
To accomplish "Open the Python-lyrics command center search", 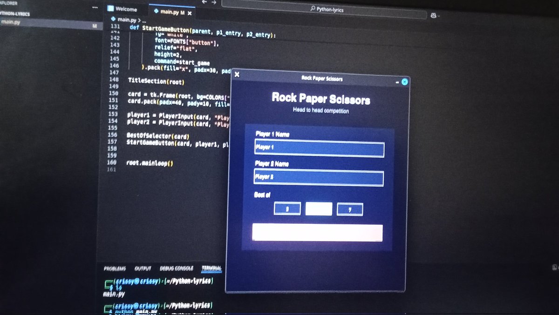I will (x=324, y=9).
